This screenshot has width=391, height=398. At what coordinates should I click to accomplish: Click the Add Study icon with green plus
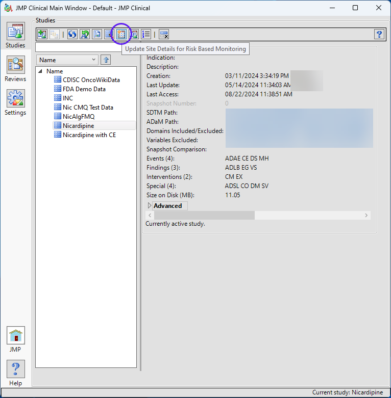42,34
